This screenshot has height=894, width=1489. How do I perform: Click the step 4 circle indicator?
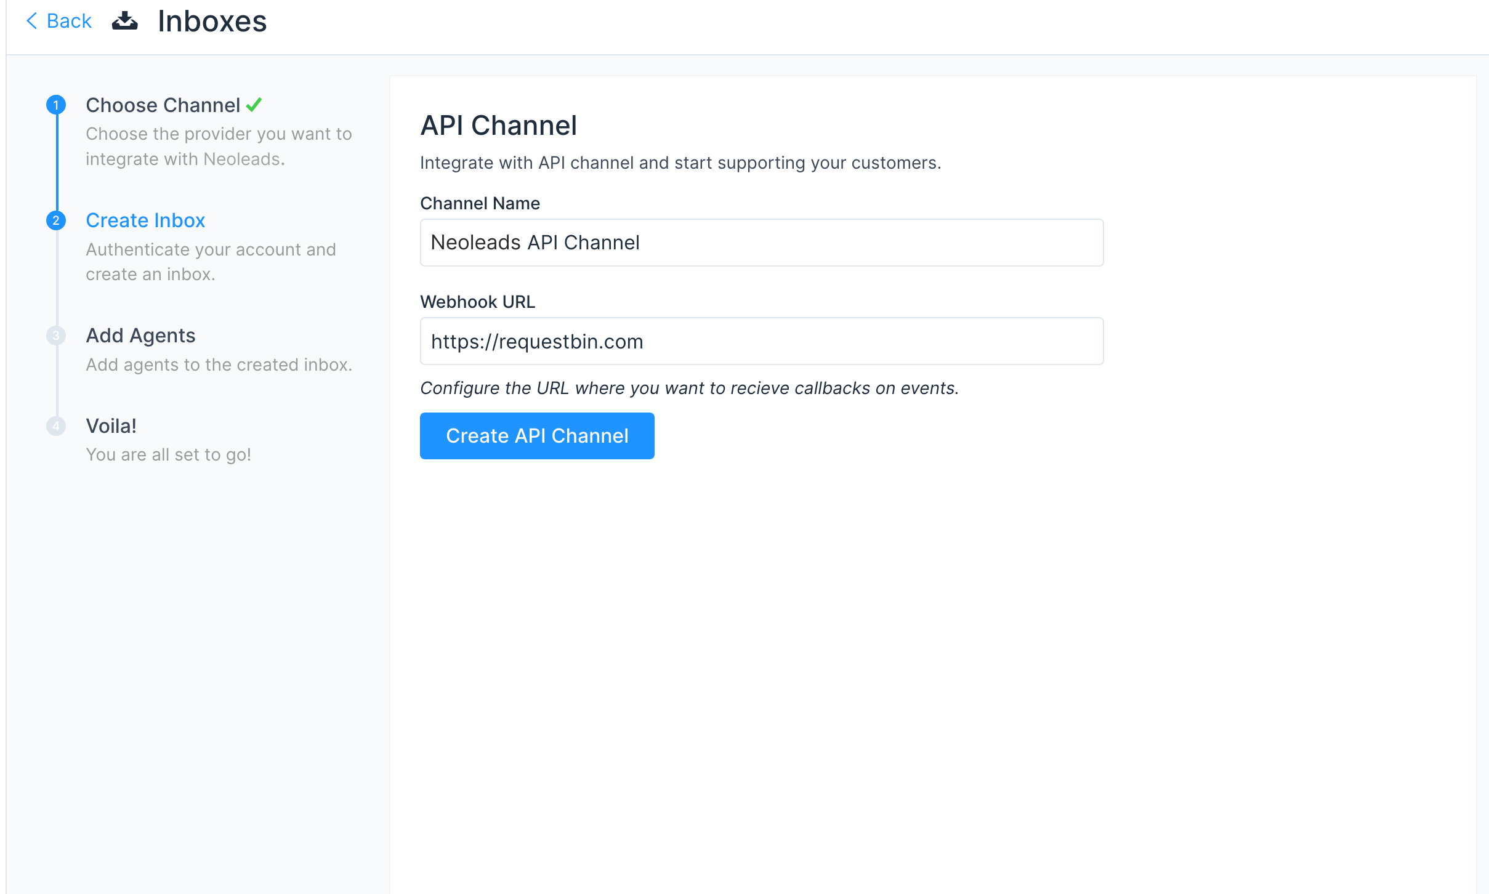56,426
